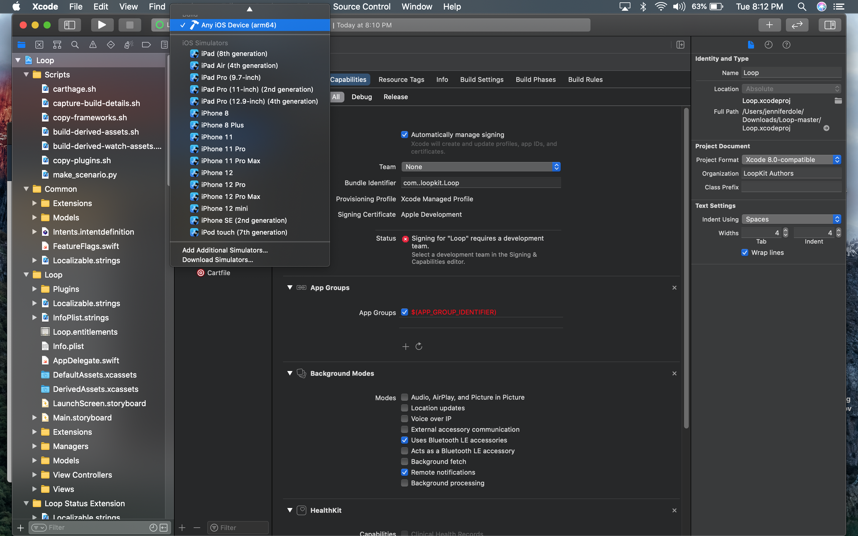Image resolution: width=858 pixels, height=536 pixels.
Task: Collapse the App Groups section
Action: click(x=290, y=287)
